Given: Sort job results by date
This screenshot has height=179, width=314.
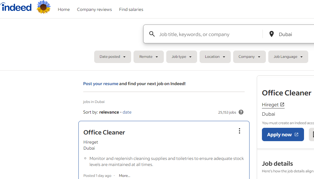Looking at the screenshot, I should click(127, 112).
